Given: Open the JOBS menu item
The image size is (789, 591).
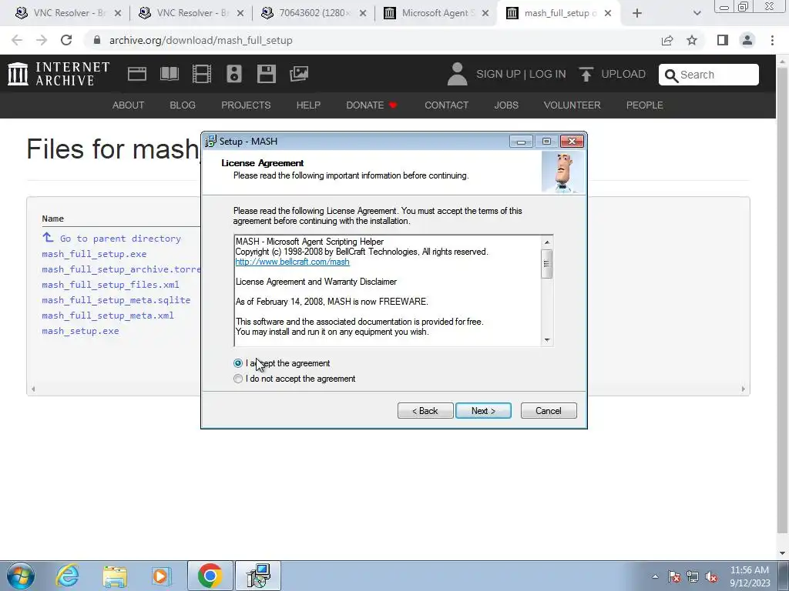Looking at the screenshot, I should [506, 105].
